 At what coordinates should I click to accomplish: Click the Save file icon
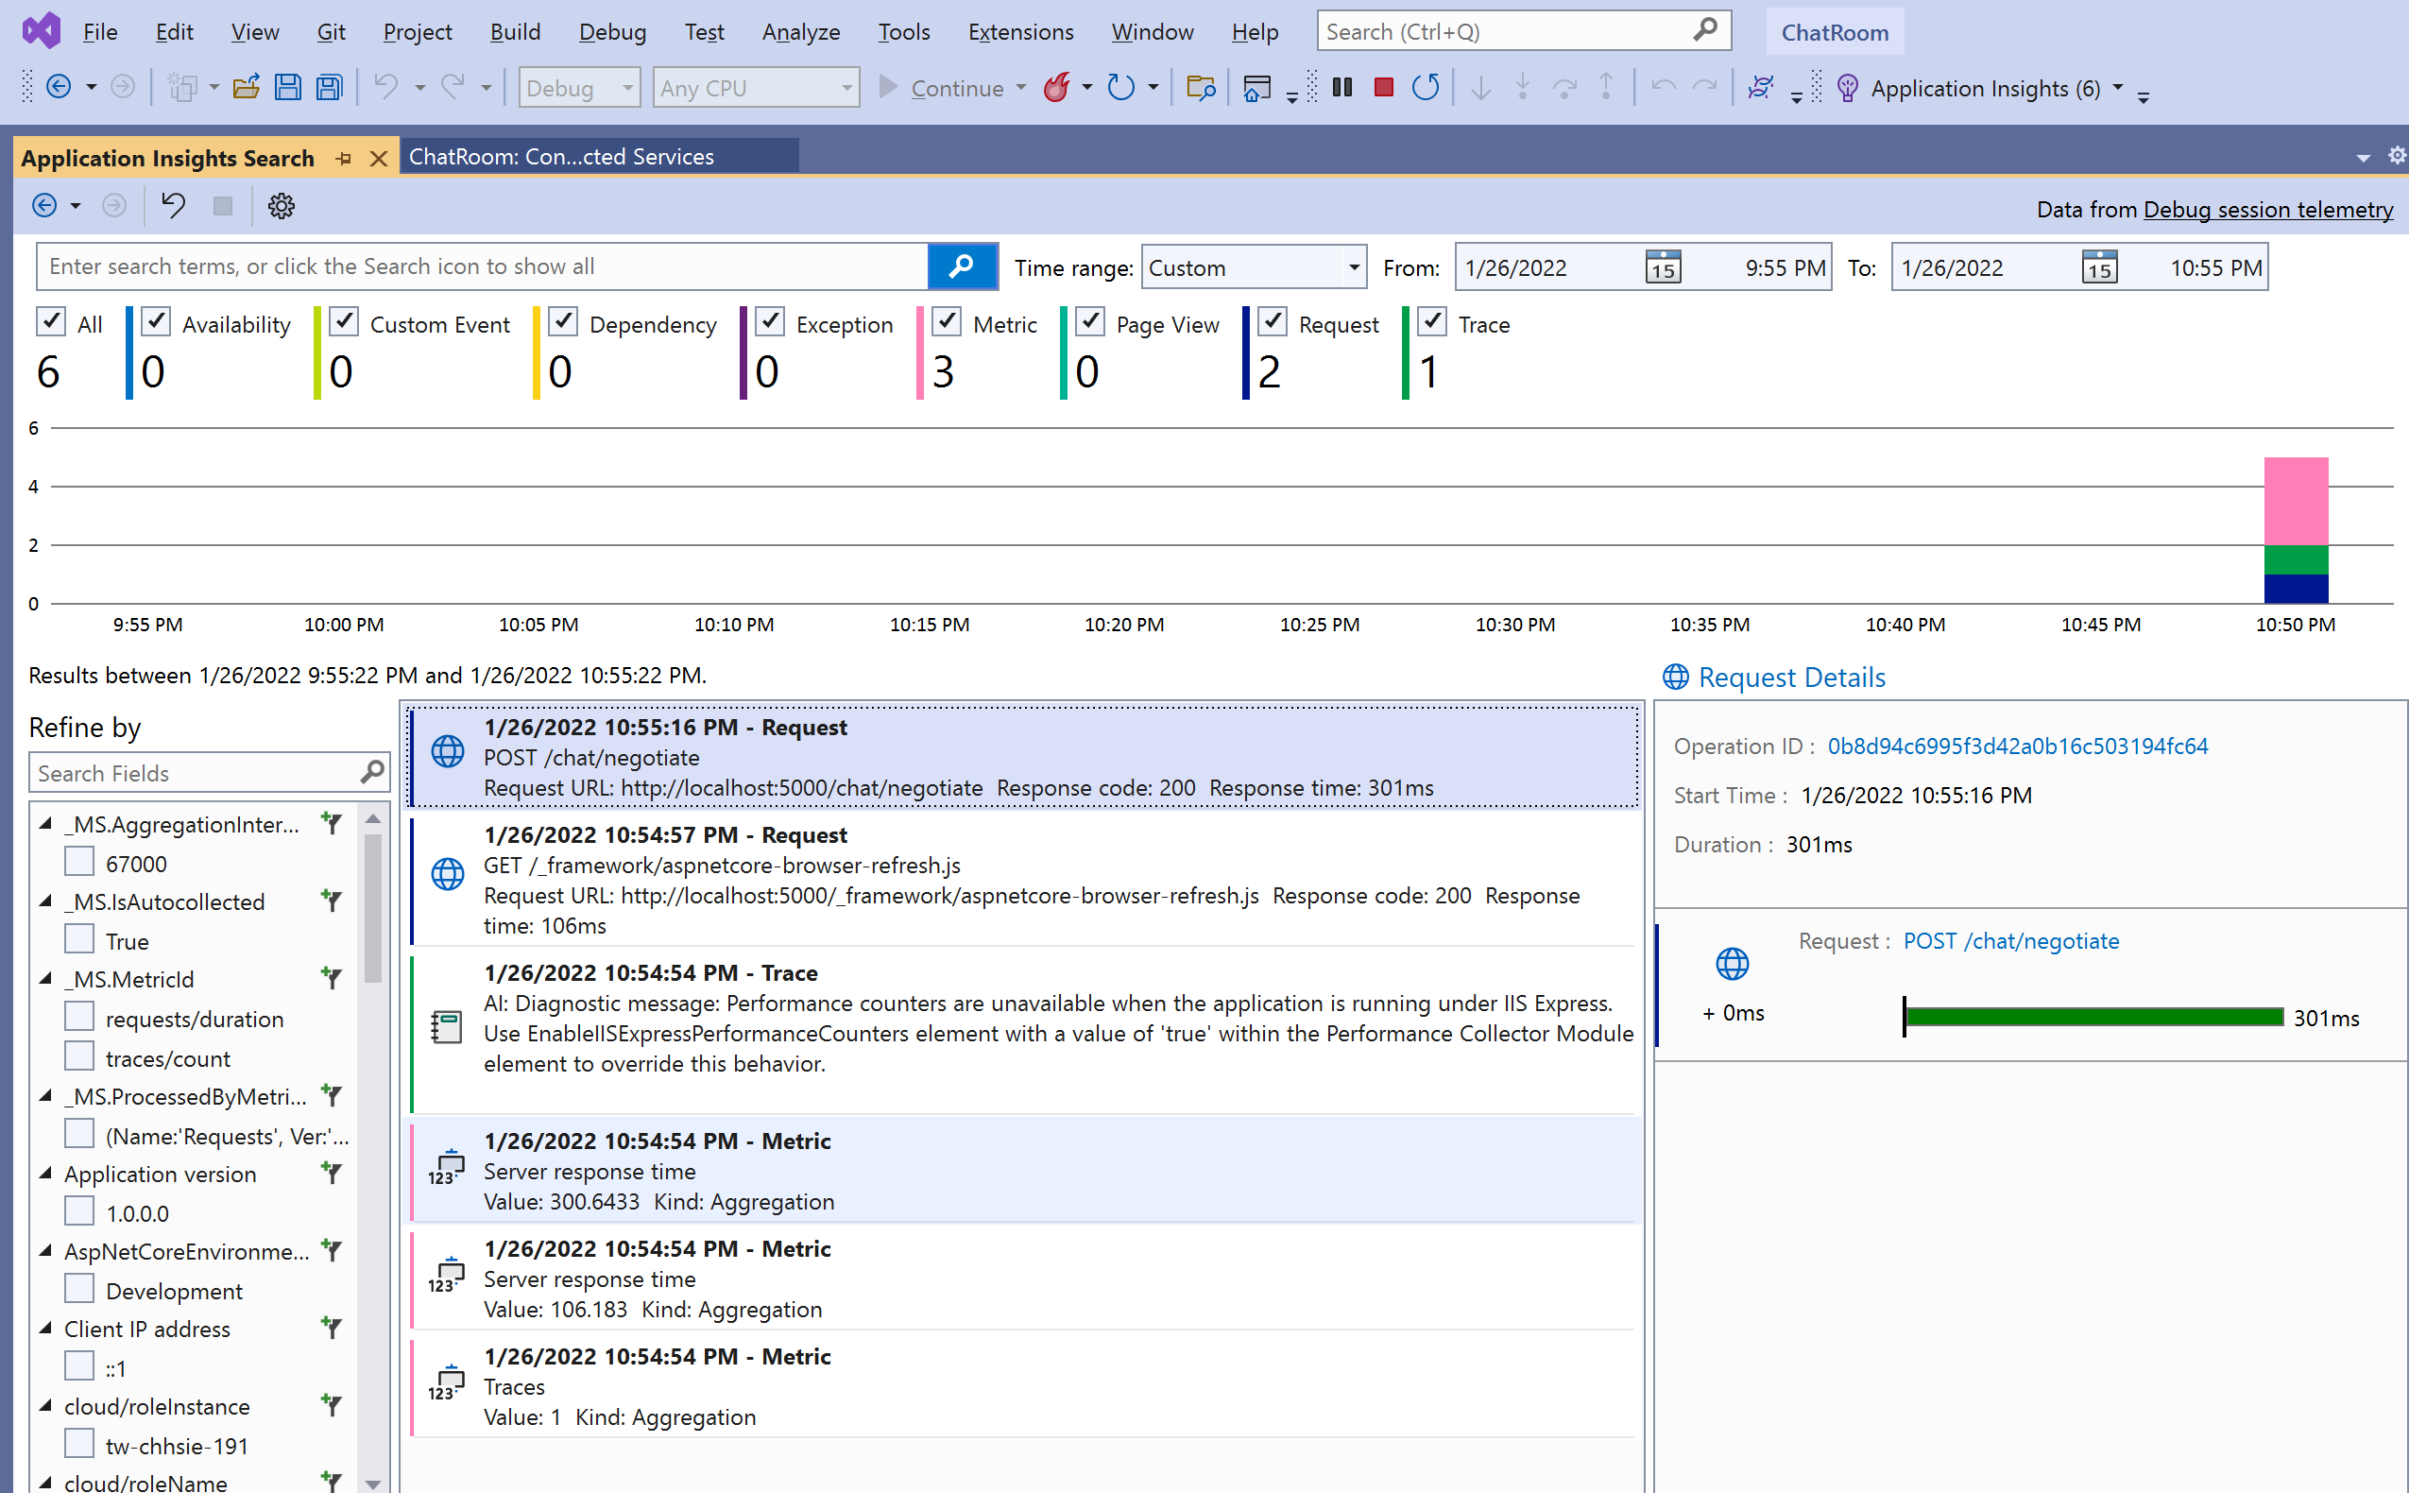click(287, 88)
